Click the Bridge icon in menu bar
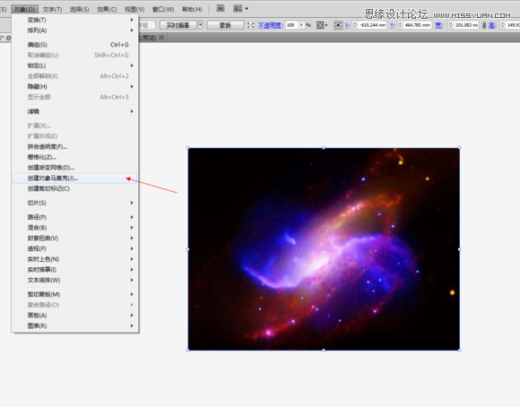 pyautogui.click(x=221, y=9)
